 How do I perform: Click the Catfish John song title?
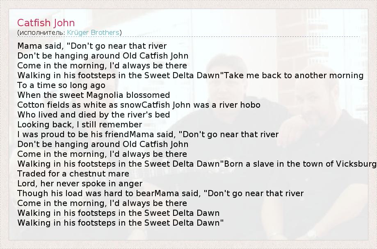click(x=46, y=22)
